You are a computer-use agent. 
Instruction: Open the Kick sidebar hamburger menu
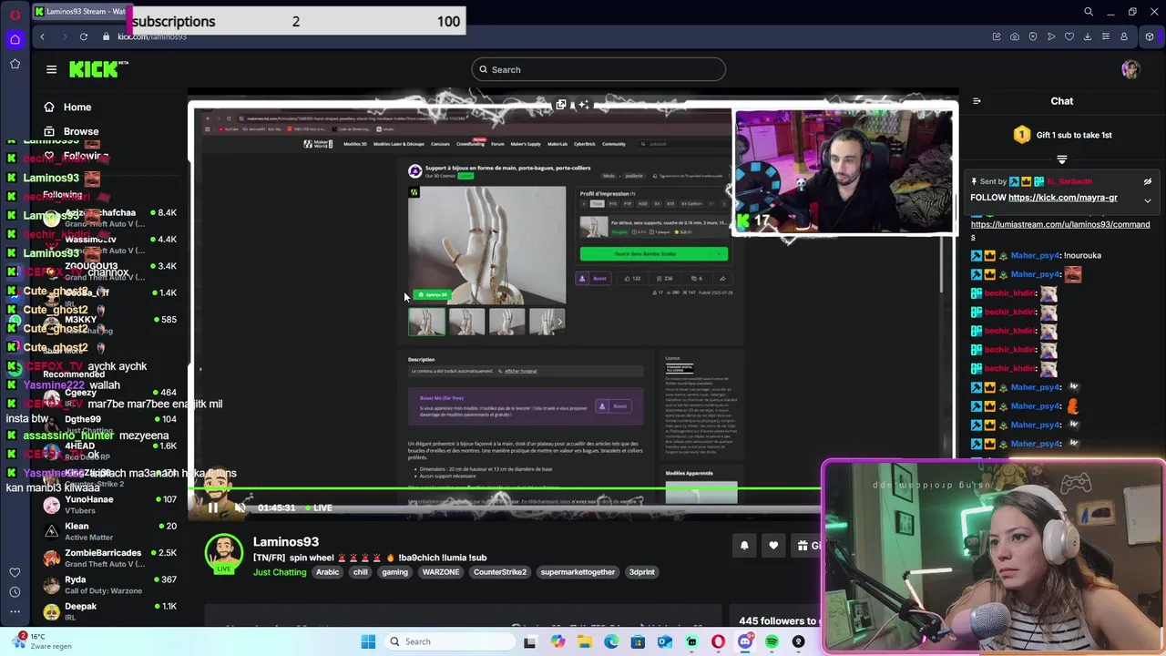(51, 69)
